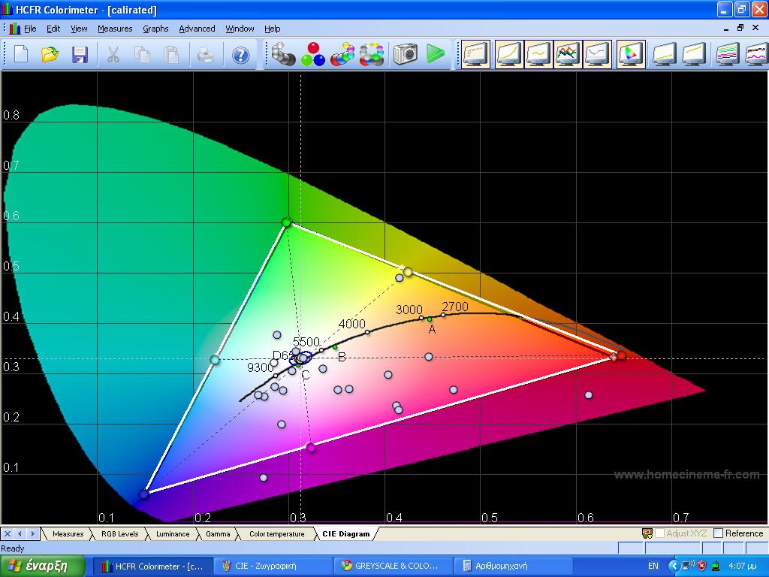
Task: Open a file using folder icon
Action: point(50,54)
